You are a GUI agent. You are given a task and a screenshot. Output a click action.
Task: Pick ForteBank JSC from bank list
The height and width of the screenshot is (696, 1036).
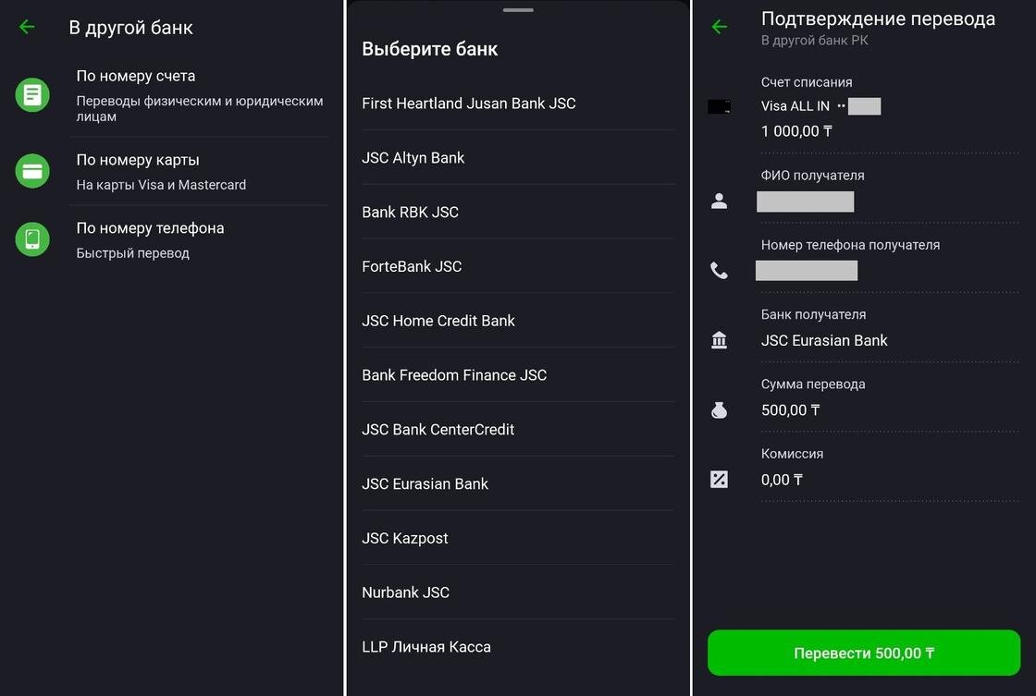pos(412,266)
